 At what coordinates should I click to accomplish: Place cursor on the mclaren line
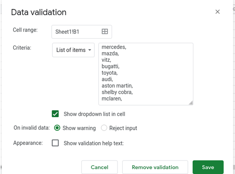click(x=112, y=99)
